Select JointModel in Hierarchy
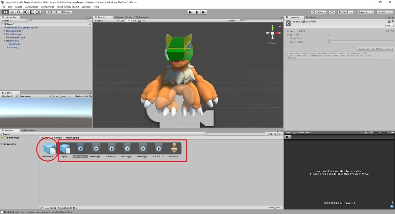This screenshot has height=214, width=395. click(15, 44)
